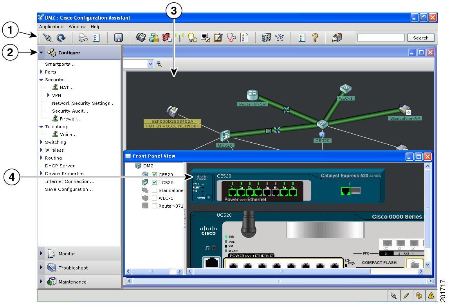Click the pencil icon in status bar
449x305 pixels.
click(x=406, y=296)
